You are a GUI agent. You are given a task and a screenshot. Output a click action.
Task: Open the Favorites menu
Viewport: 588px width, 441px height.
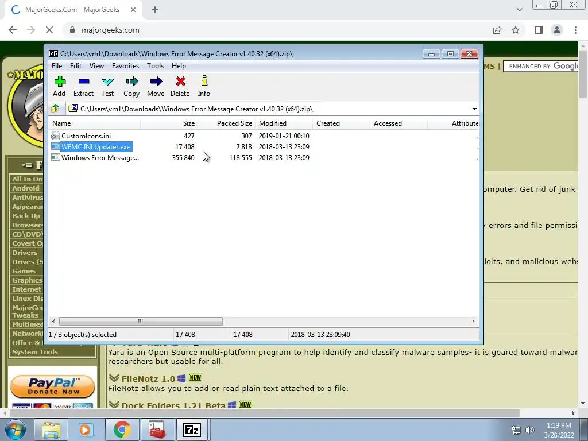pyautogui.click(x=125, y=66)
